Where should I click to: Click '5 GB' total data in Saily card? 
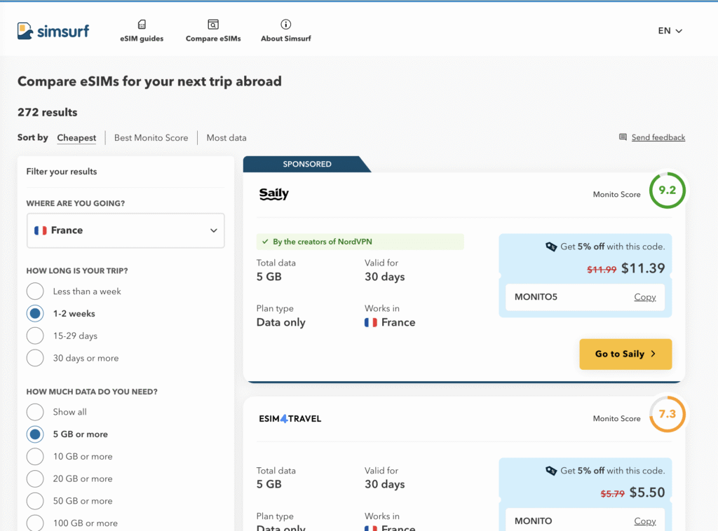coord(269,277)
